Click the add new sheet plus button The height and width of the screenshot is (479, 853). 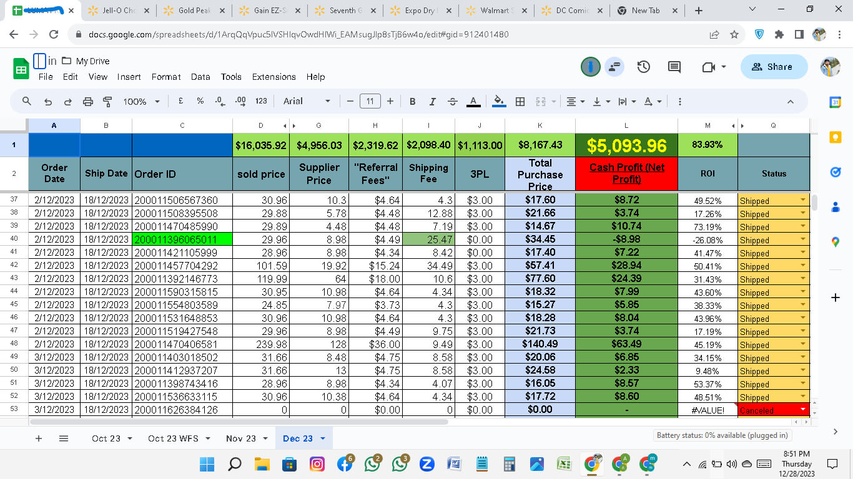(x=39, y=438)
